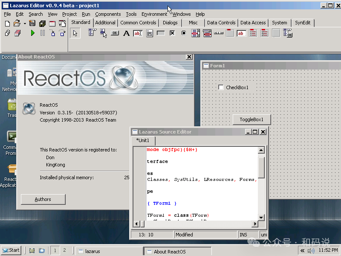The height and width of the screenshot is (256, 341).
Task: Select the TComboBox component icon
Action: click(207, 33)
